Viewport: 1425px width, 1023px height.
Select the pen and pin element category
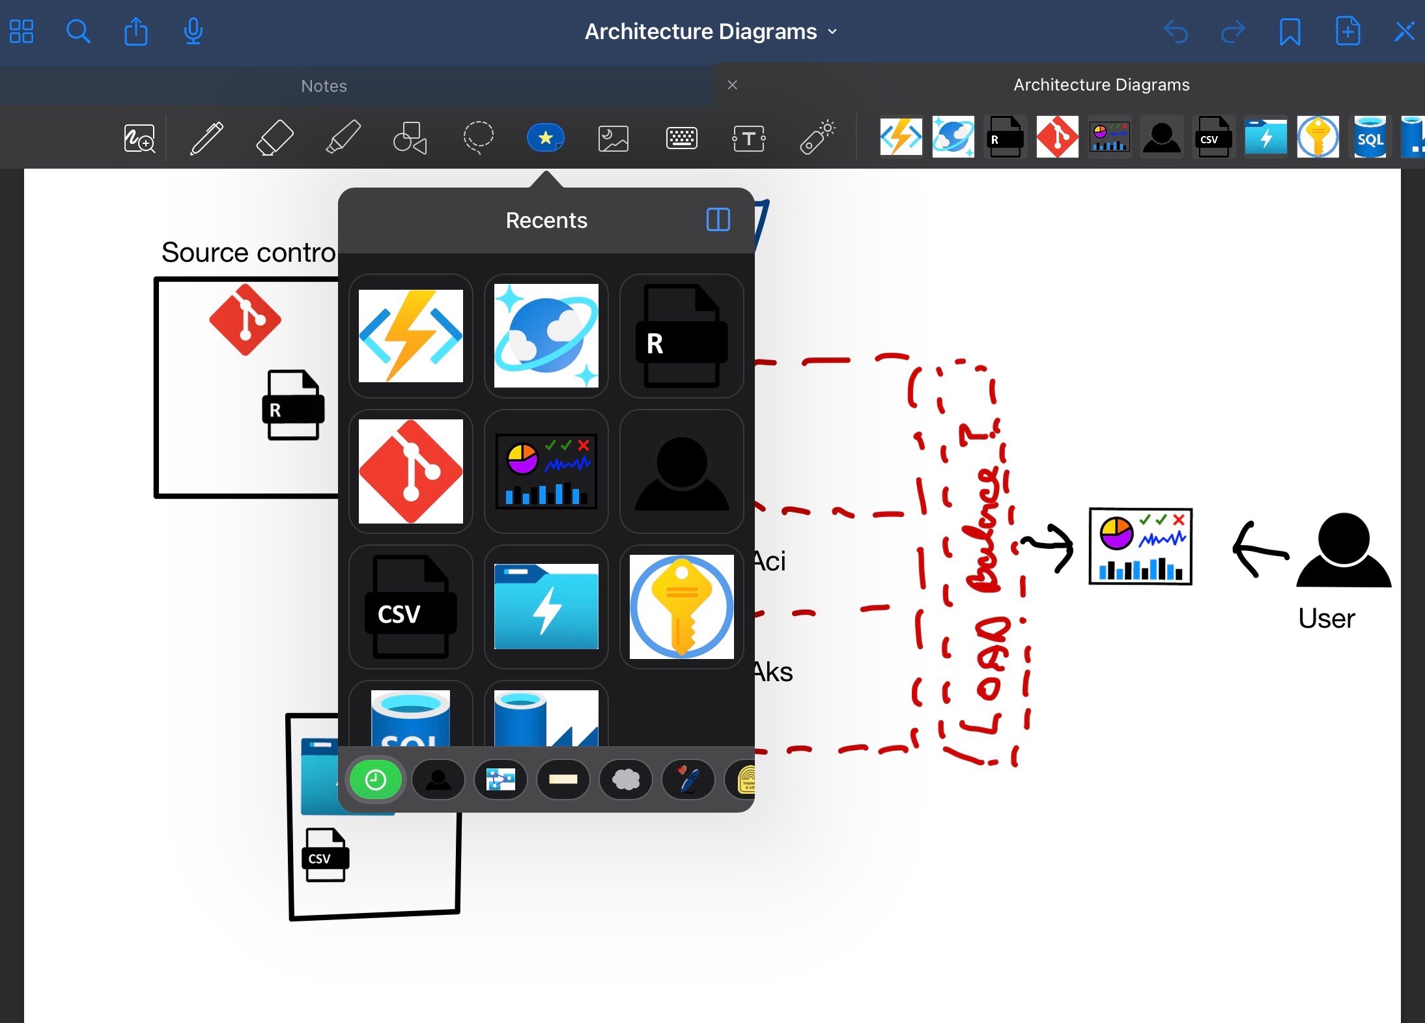(x=688, y=779)
